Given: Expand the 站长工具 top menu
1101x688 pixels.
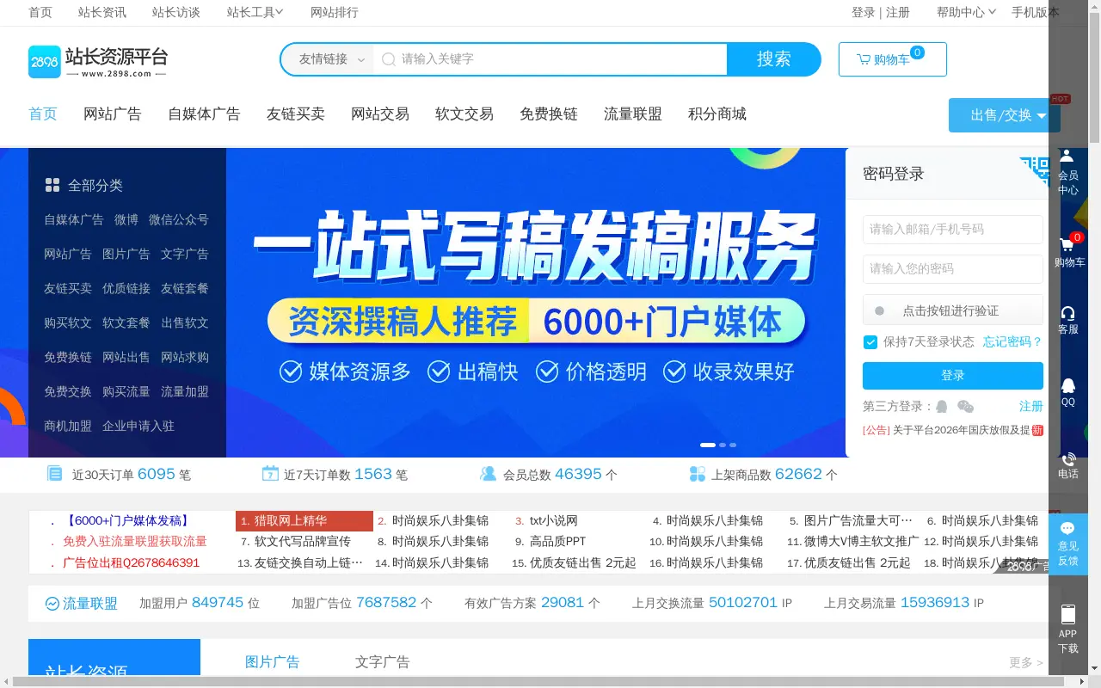Looking at the screenshot, I should 255,12.
